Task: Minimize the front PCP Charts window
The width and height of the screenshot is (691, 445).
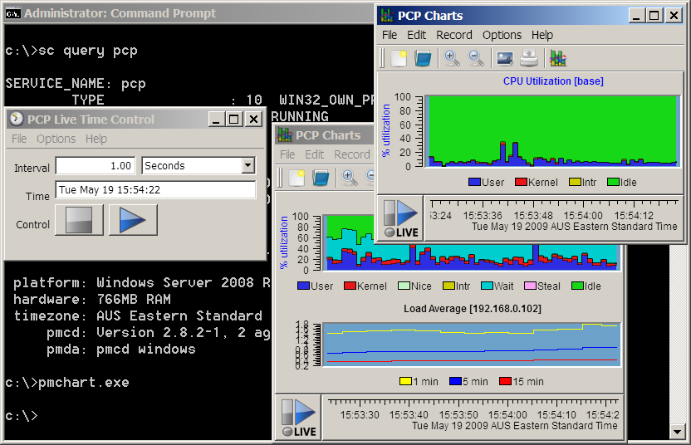Action: (x=635, y=16)
